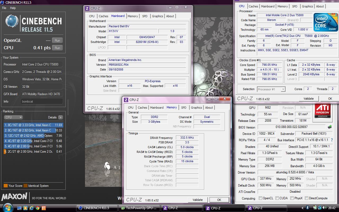
Task: Open the Windows Start orb
Action: [x=7, y=207]
